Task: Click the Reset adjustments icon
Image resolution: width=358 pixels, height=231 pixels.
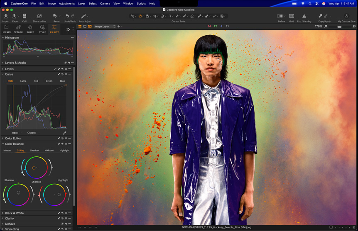Action: click(55, 16)
